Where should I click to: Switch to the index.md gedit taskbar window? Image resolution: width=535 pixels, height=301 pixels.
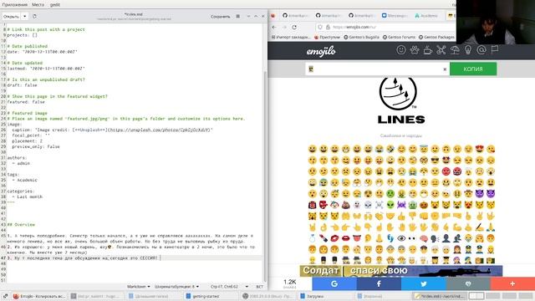[439, 296]
